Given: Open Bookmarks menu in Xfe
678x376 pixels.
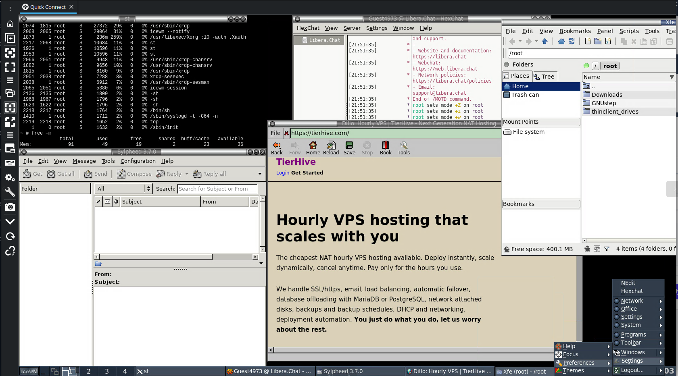Looking at the screenshot, I should tap(575, 31).
